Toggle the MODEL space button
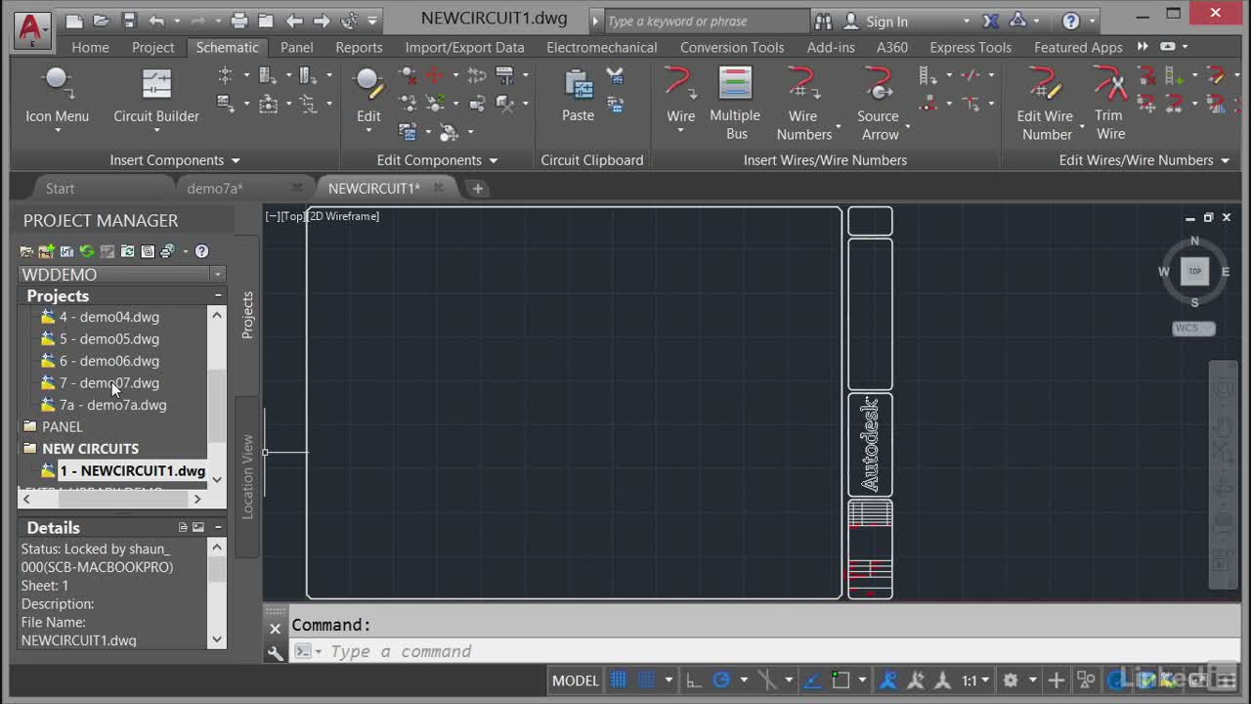 575,681
